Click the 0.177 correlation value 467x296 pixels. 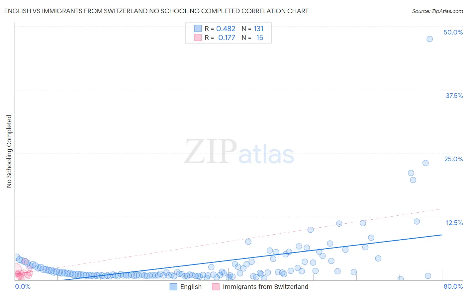click(x=227, y=37)
